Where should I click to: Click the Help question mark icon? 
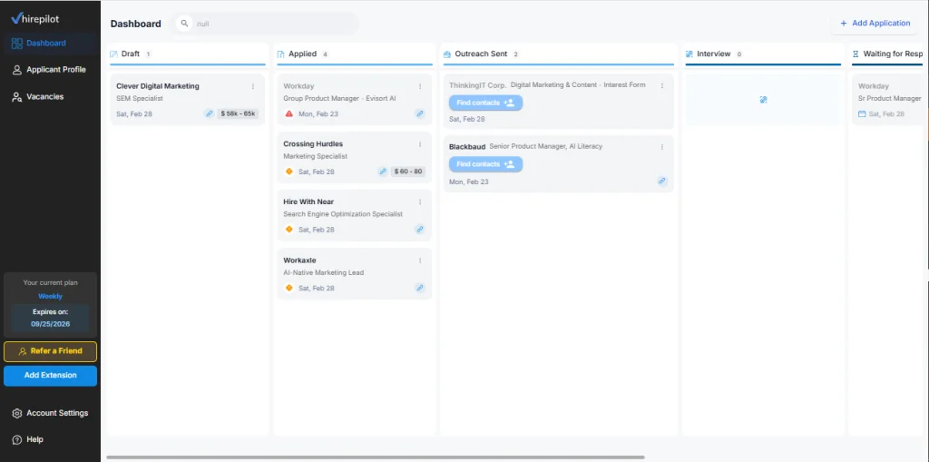click(17, 439)
